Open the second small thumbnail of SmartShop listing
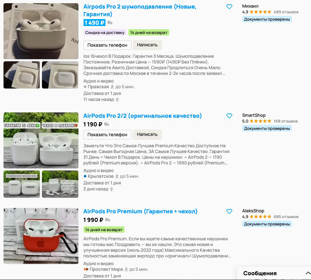 point(60,184)
